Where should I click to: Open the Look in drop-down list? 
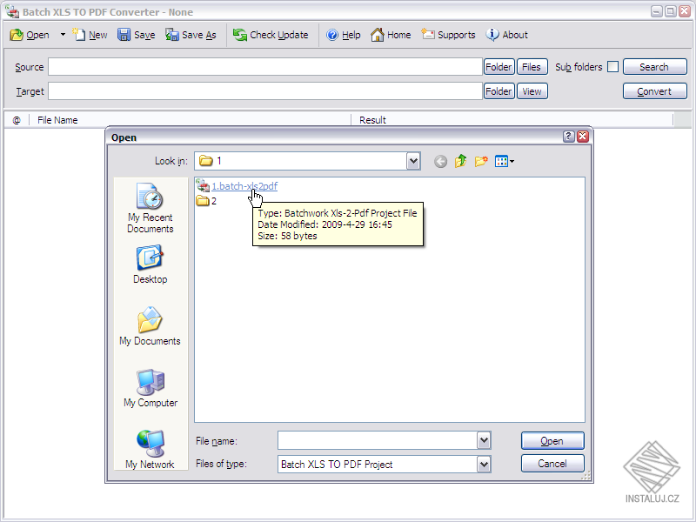pyautogui.click(x=414, y=160)
